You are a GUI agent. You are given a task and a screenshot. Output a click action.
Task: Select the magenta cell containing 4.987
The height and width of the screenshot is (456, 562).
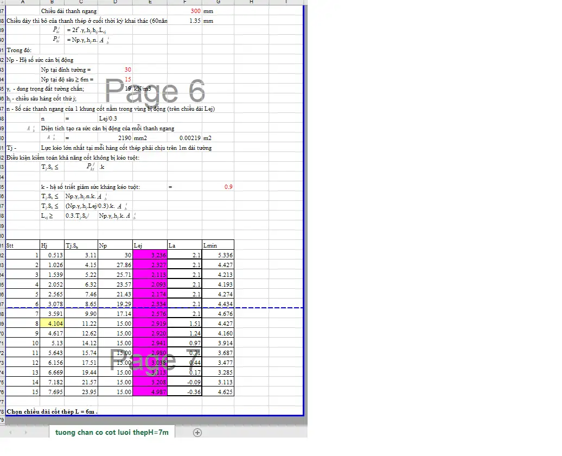point(150,392)
